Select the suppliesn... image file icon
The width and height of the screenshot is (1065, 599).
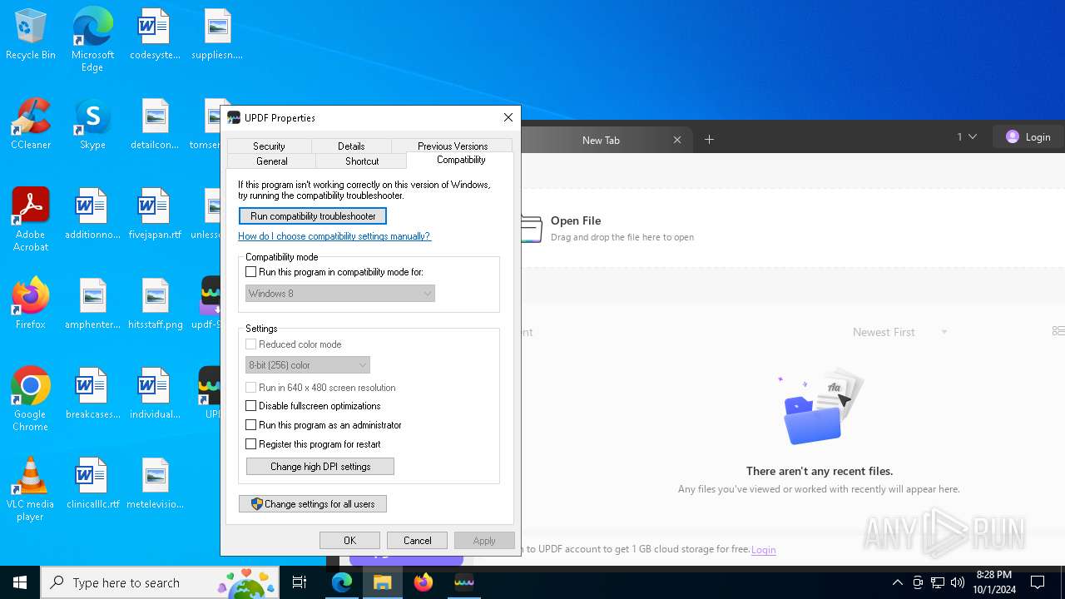coord(217,36)
